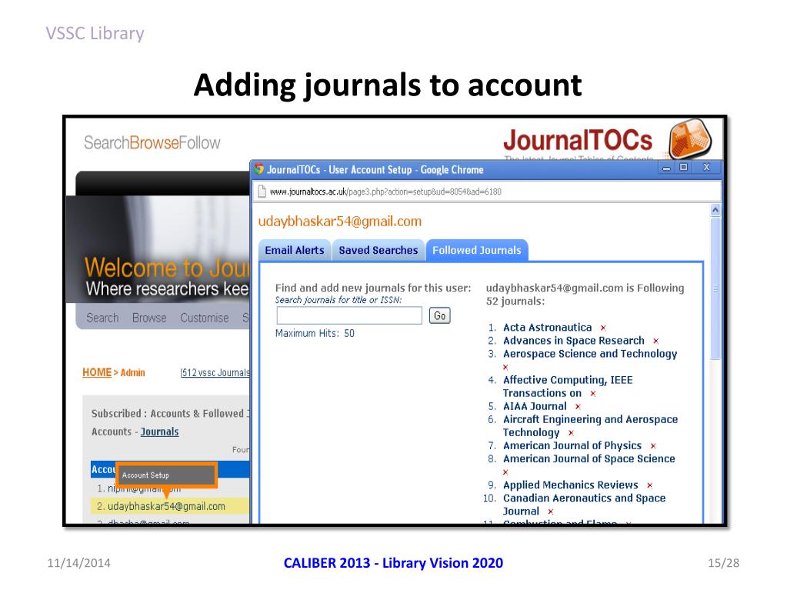Remove AIAA Journal with the red X
The height and width of the screenshot is (590, 787).
578,407
